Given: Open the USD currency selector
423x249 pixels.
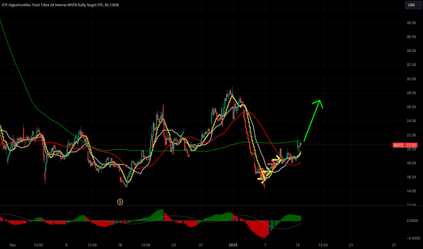Looking at the screenshot, I should pyautogui.click(x=413, y=5).
